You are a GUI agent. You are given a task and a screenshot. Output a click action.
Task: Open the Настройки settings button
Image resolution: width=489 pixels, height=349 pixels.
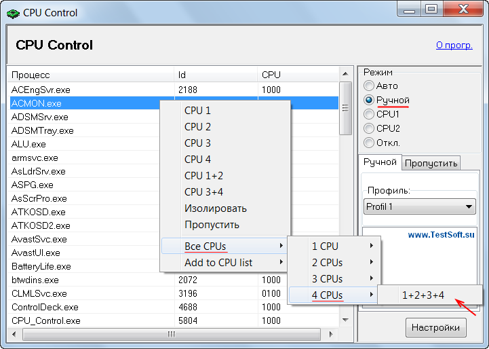pos(436,328)
